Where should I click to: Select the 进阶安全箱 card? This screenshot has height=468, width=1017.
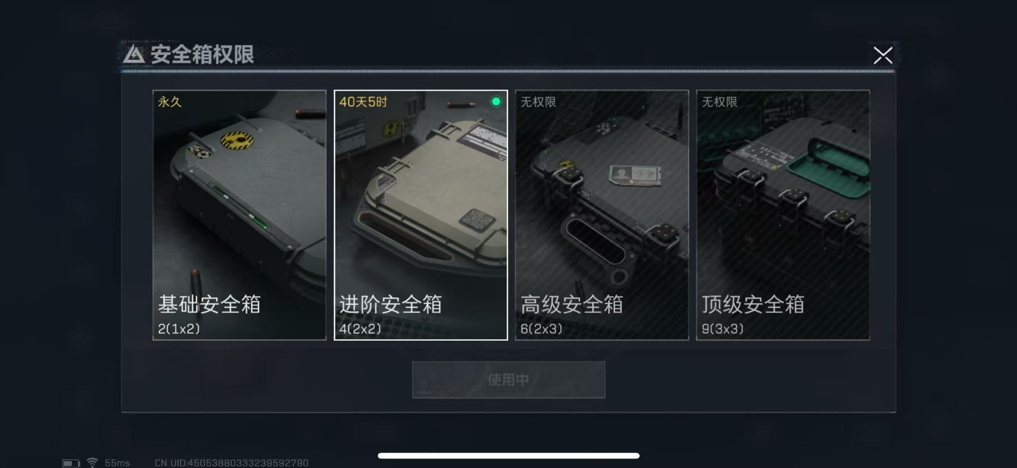pos(421,215)
